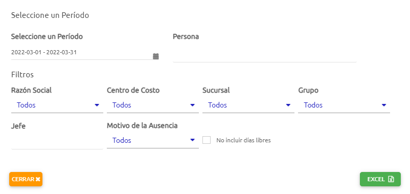Click the orange CERRAR button
410x194 pixels.
click(x=26, y=179)
